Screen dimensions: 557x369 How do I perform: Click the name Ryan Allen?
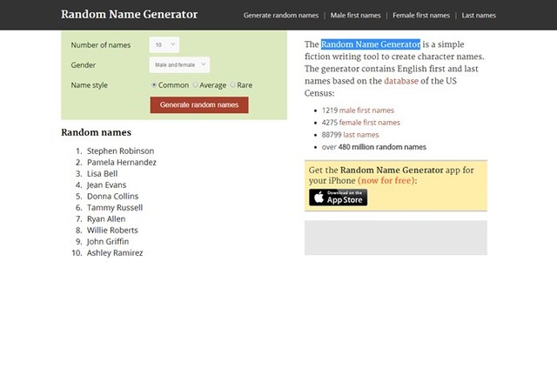(x=106, y=218)
